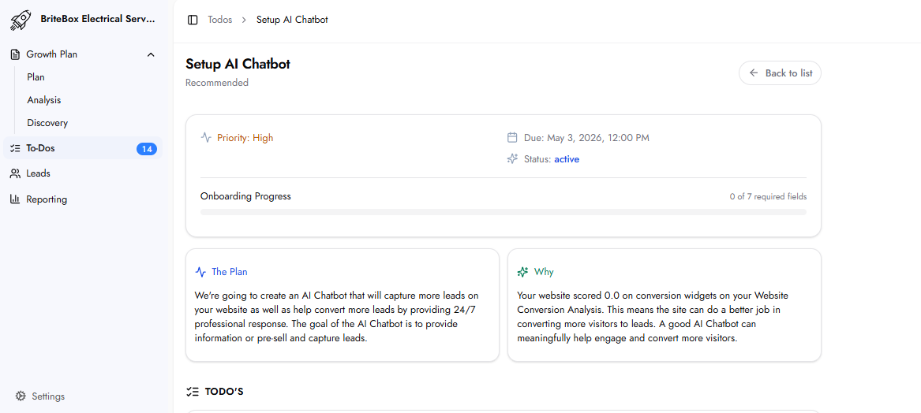
Task: Click the To-Dos count badge 14
Action: coord(146,149)
